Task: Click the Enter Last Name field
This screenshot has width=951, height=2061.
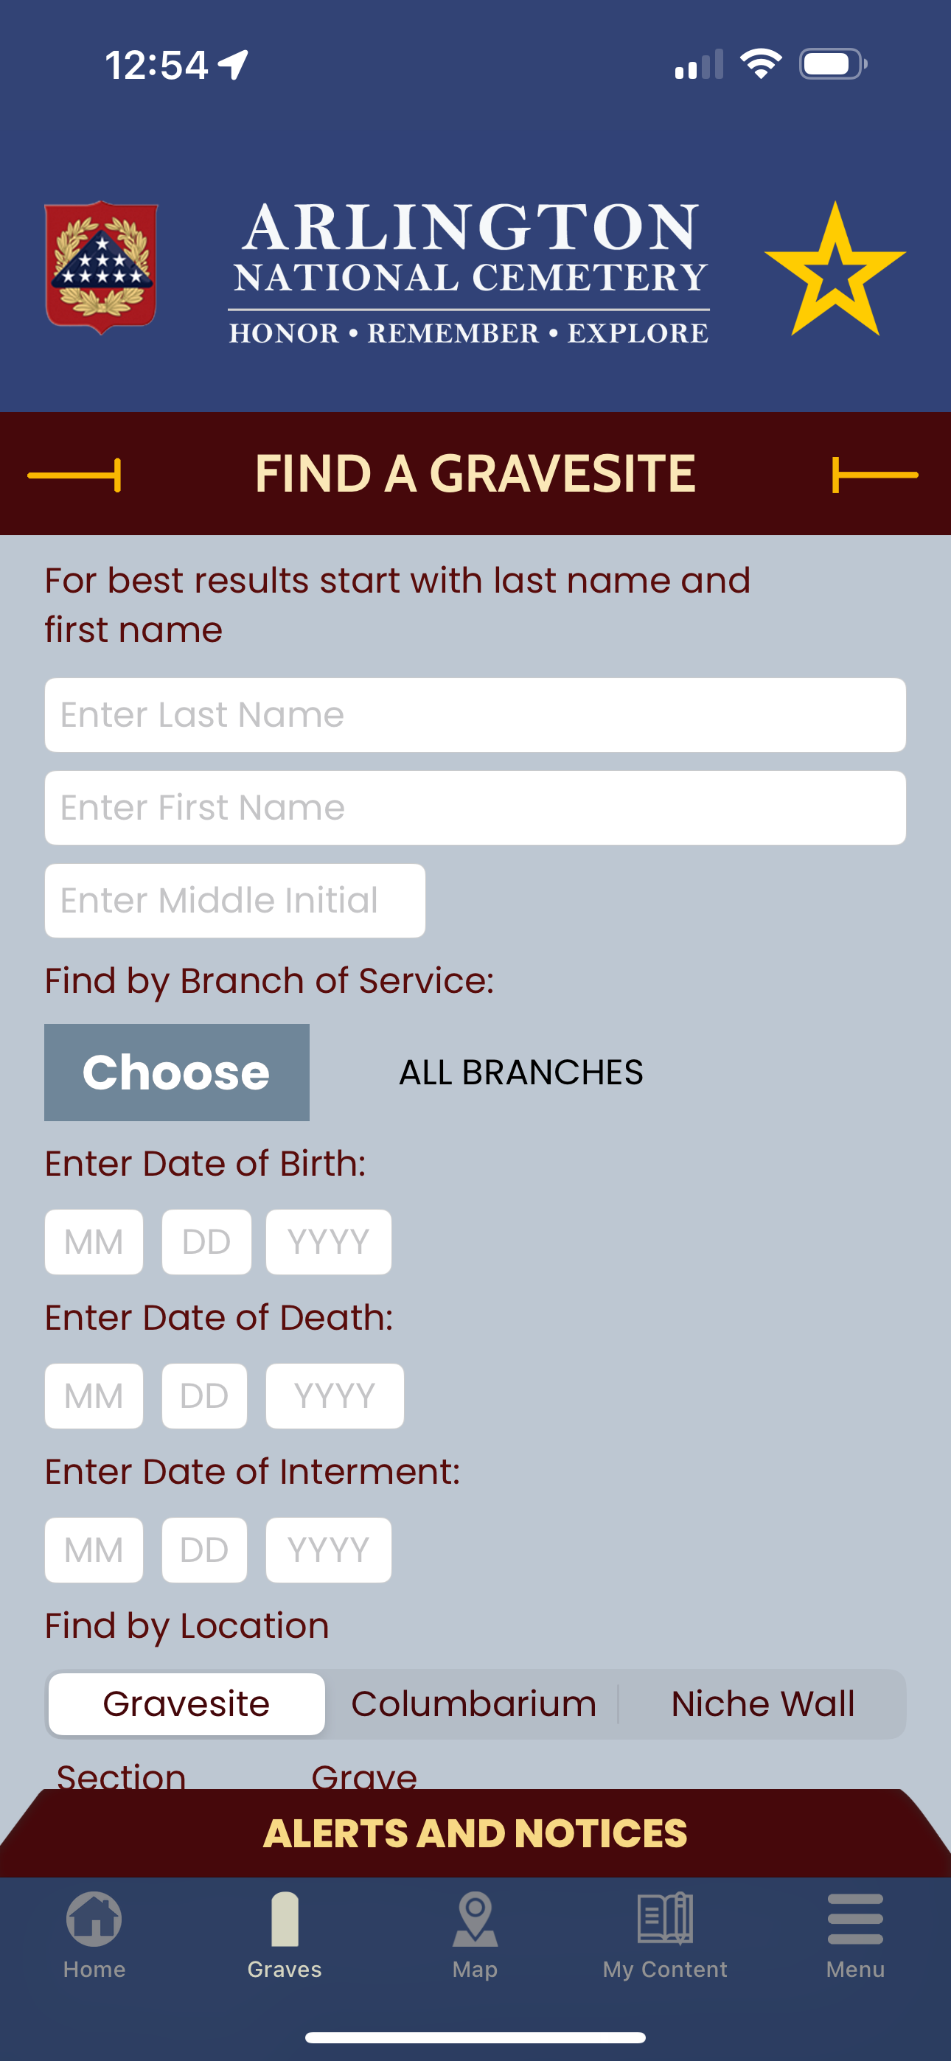Action: pos(475,715)
